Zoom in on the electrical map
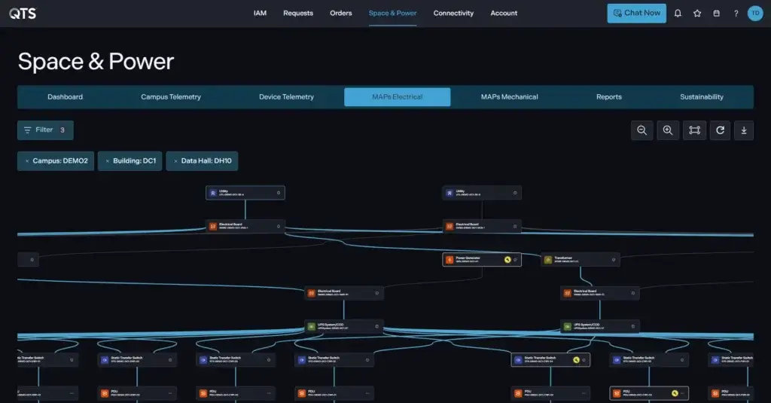The width and height of the screenshot is (771, 403). [x=668, y=130]
